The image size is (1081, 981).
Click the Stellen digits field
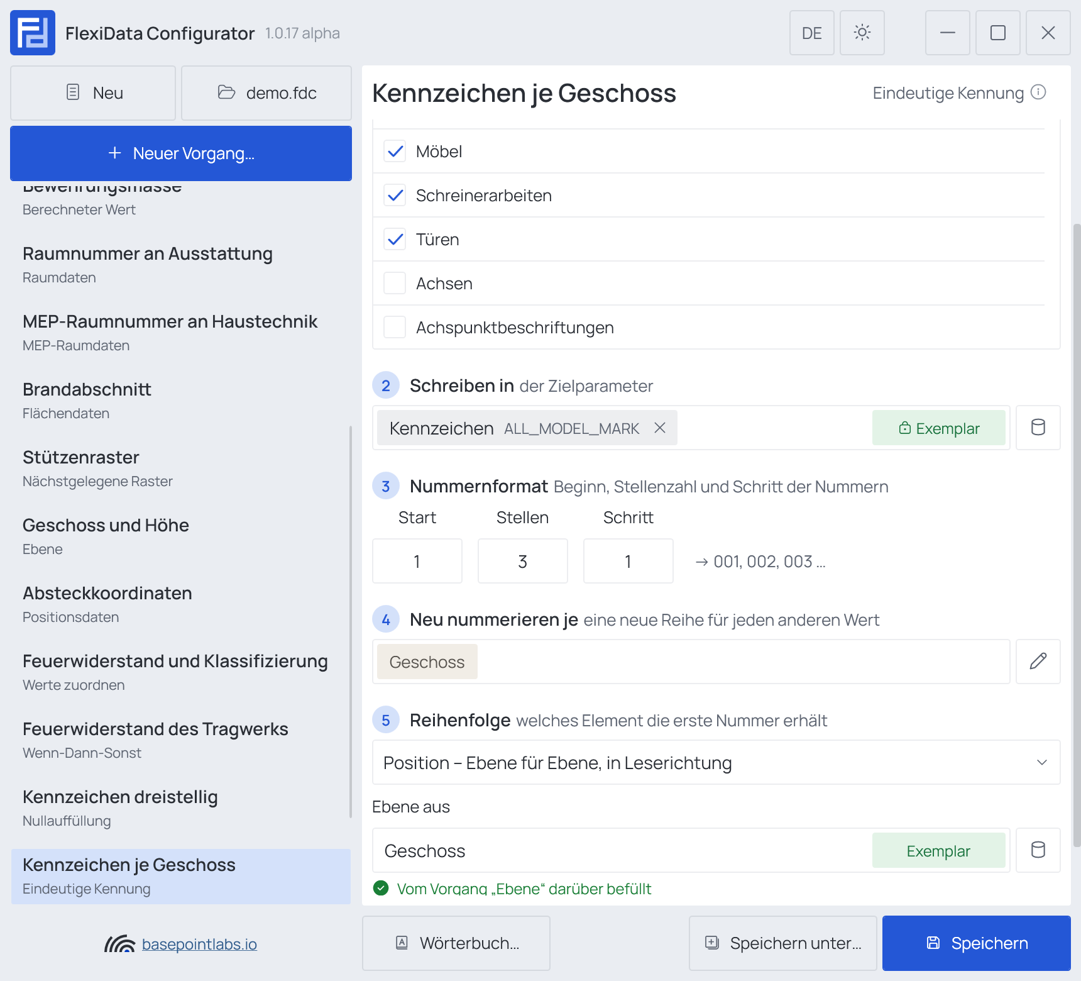(x=523, y=561)
